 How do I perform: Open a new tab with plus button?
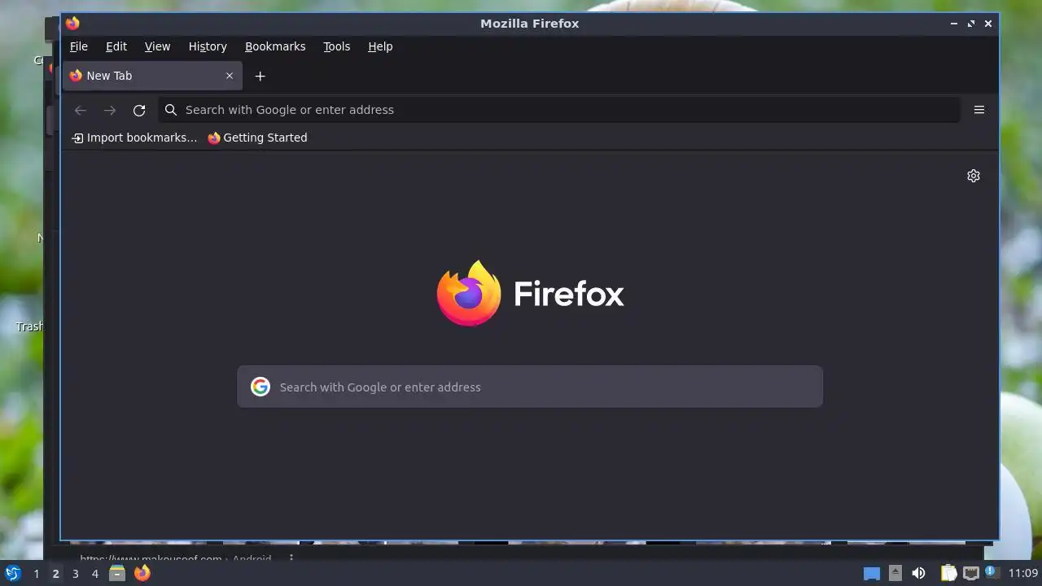tap(260, 76)
